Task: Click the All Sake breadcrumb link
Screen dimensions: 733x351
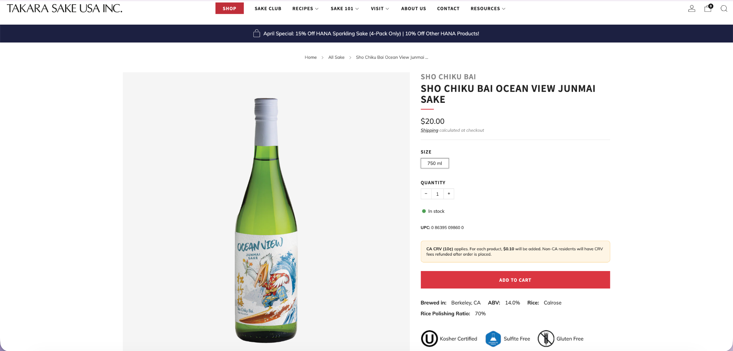Action: click(336, 57)
